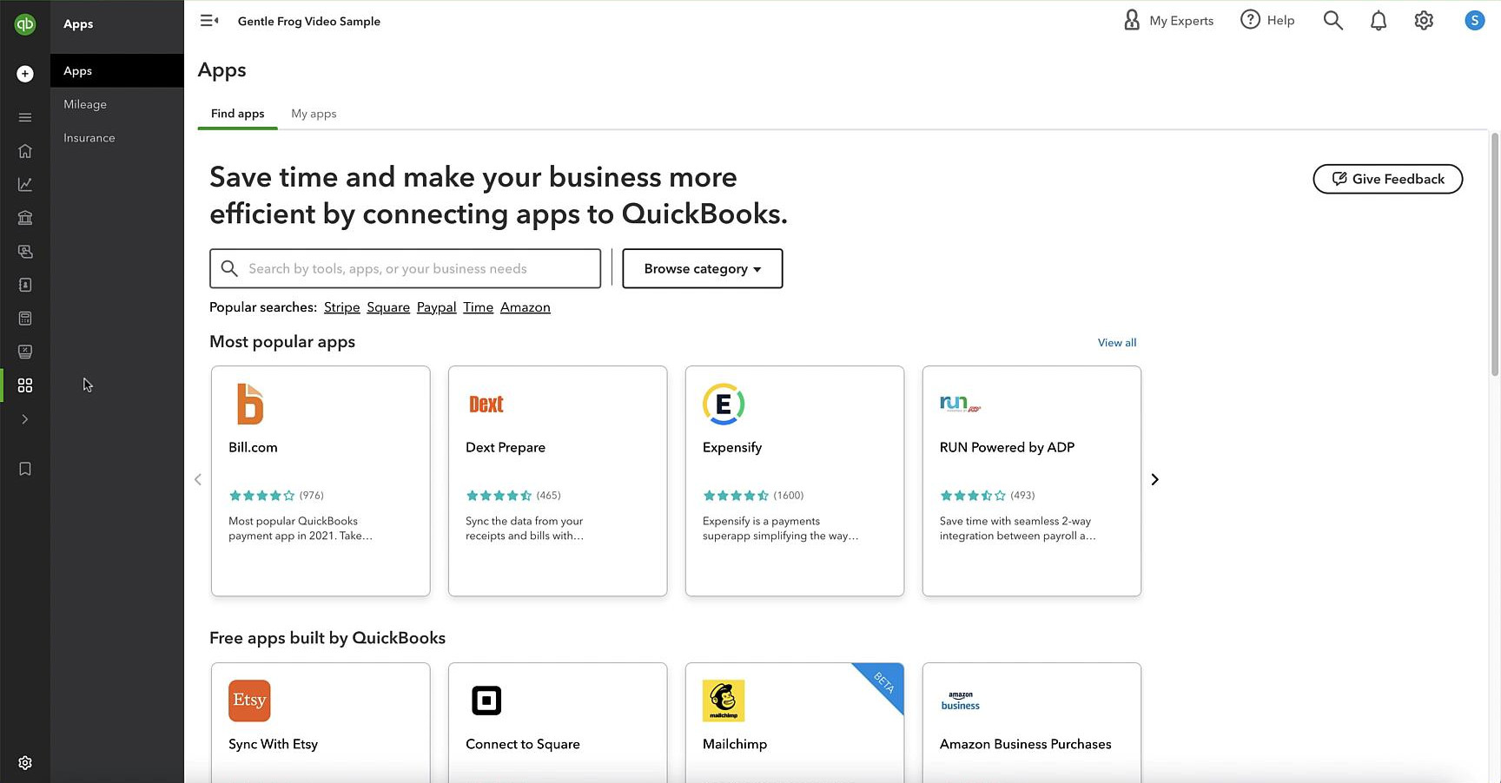Open the Expensify app title
The image size is (1501, 783).
click(x=732, y=447)
